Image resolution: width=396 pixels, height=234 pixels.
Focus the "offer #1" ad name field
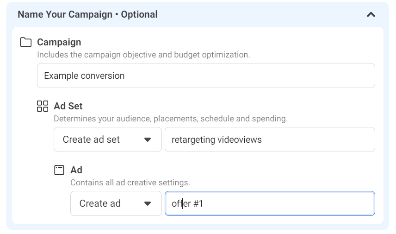[x=270, y=203]
